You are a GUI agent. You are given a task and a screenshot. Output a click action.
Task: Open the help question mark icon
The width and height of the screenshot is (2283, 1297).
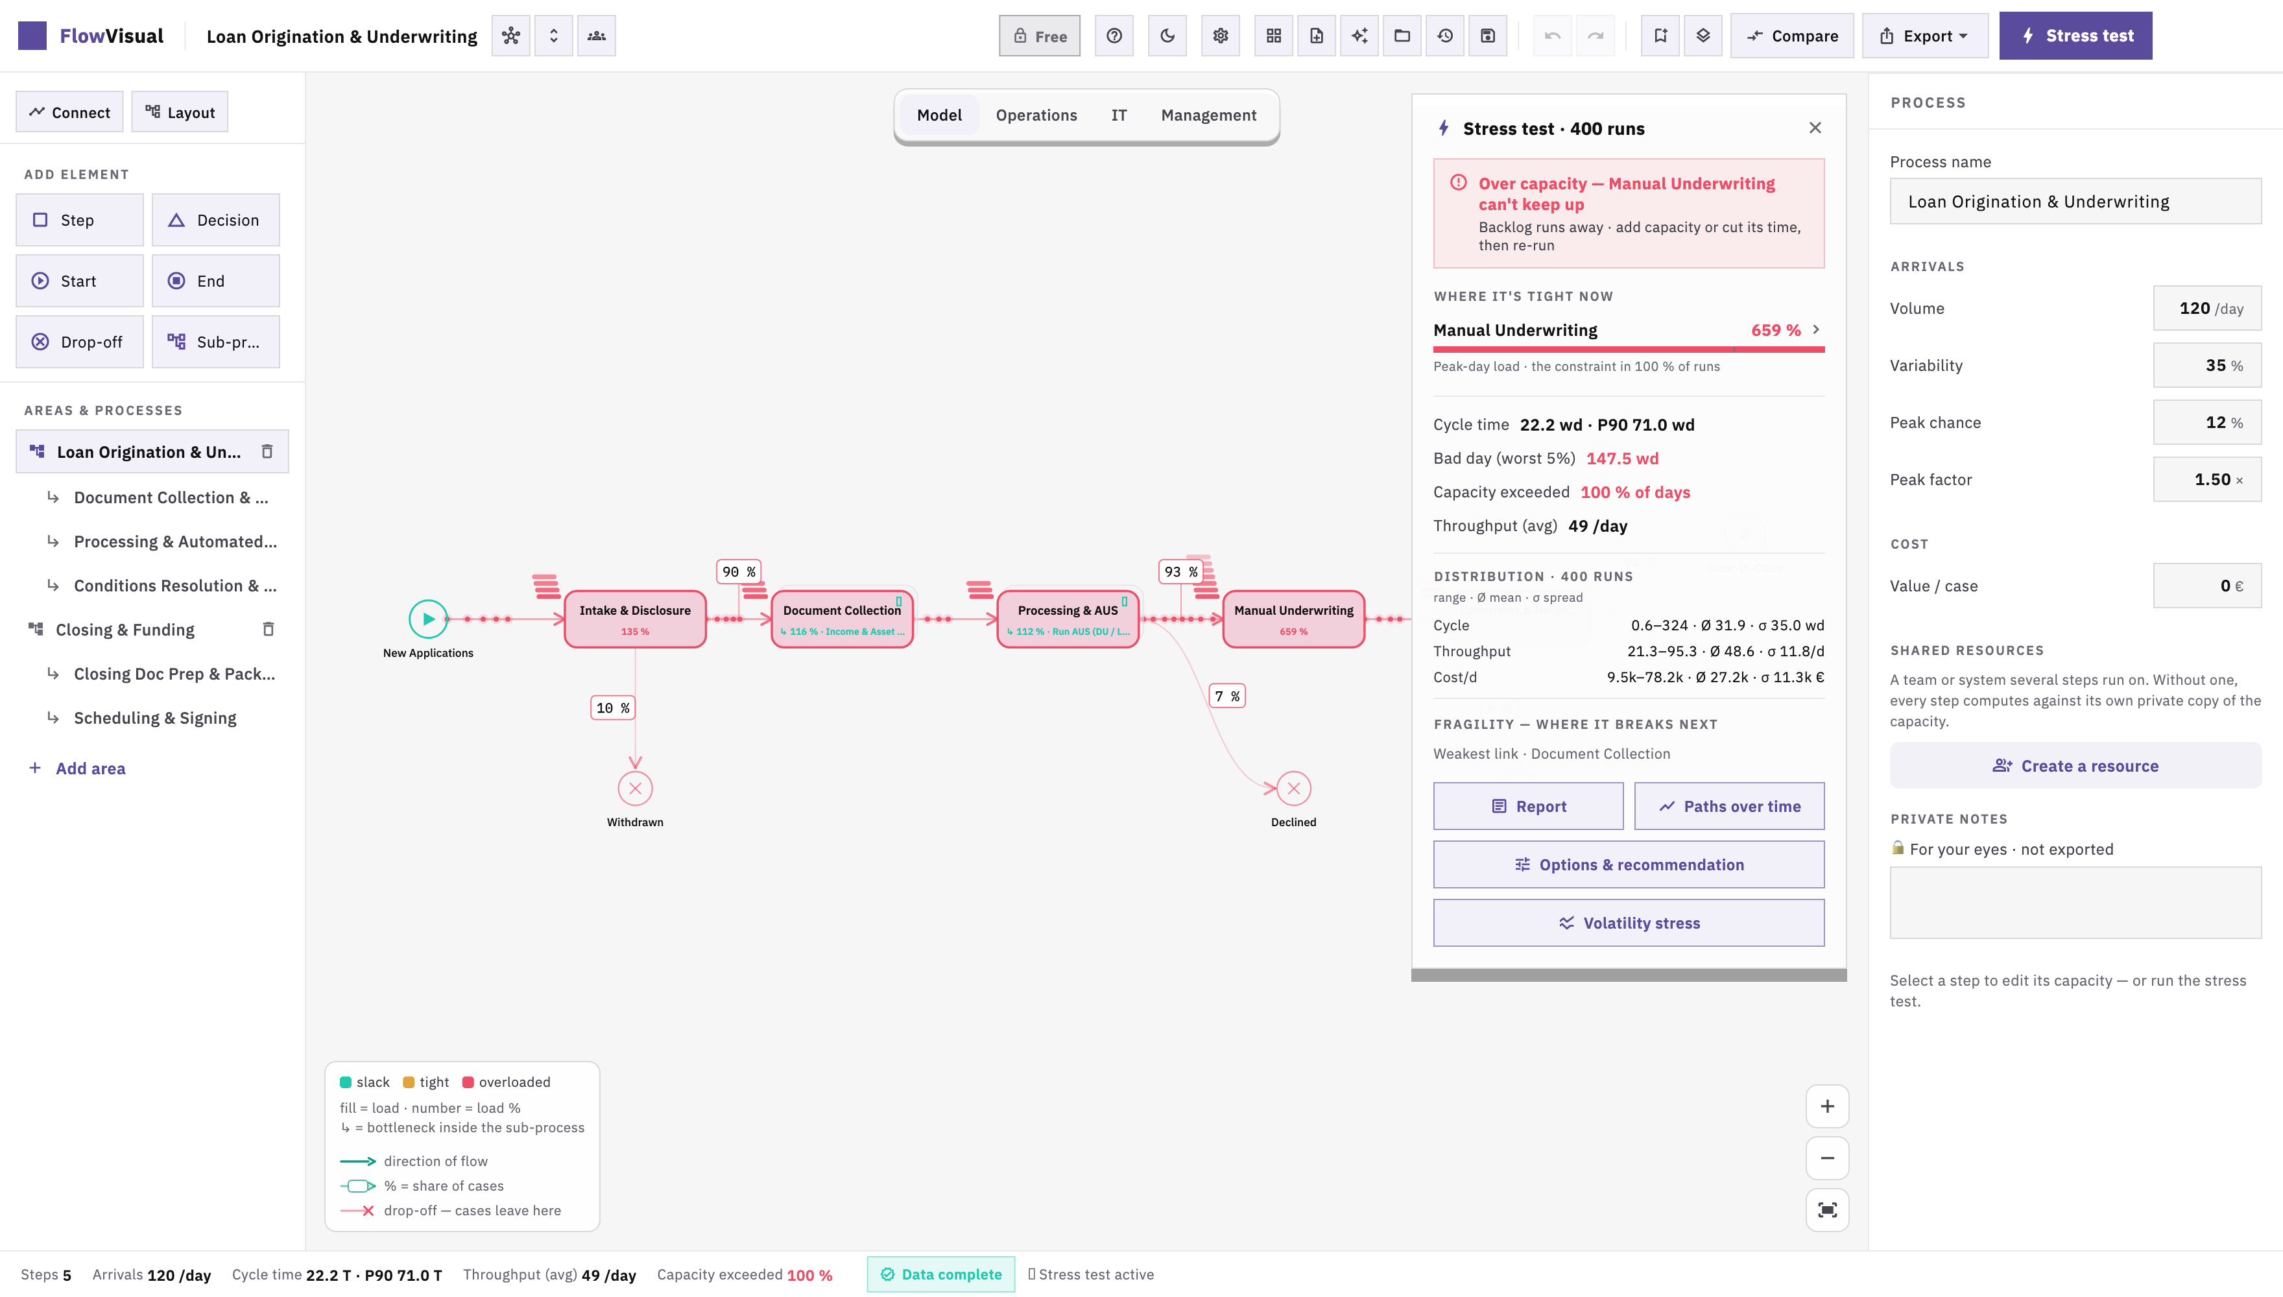click(1114, 36)
